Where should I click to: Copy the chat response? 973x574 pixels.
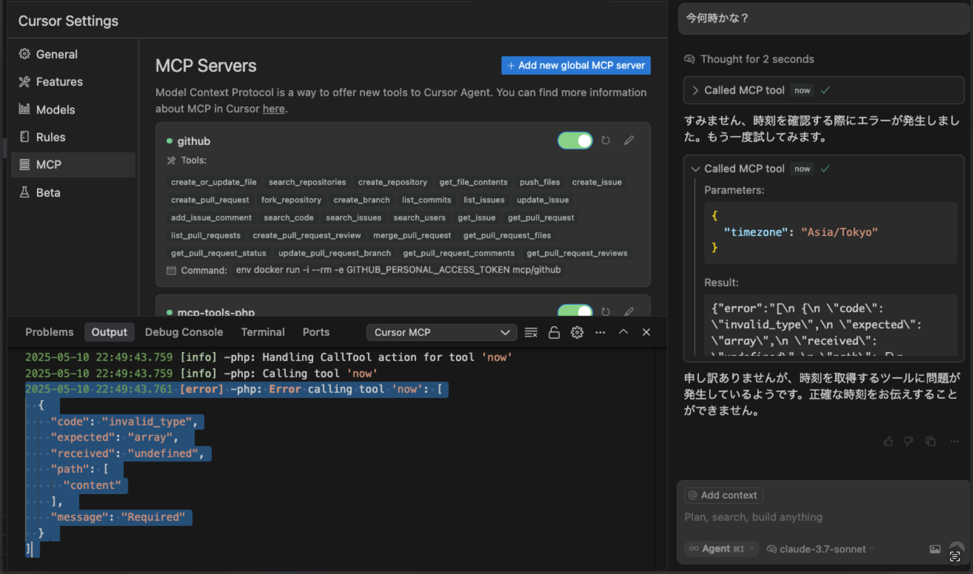[930, 442]
